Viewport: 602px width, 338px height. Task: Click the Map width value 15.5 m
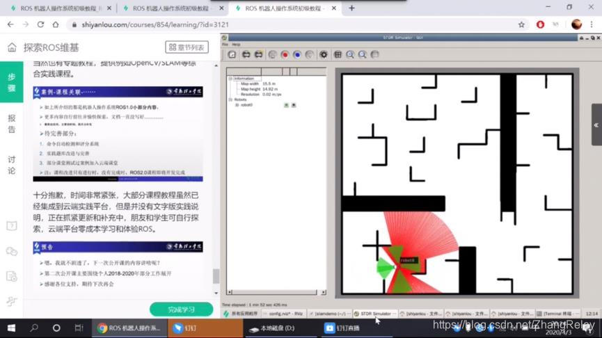(269, 83)
